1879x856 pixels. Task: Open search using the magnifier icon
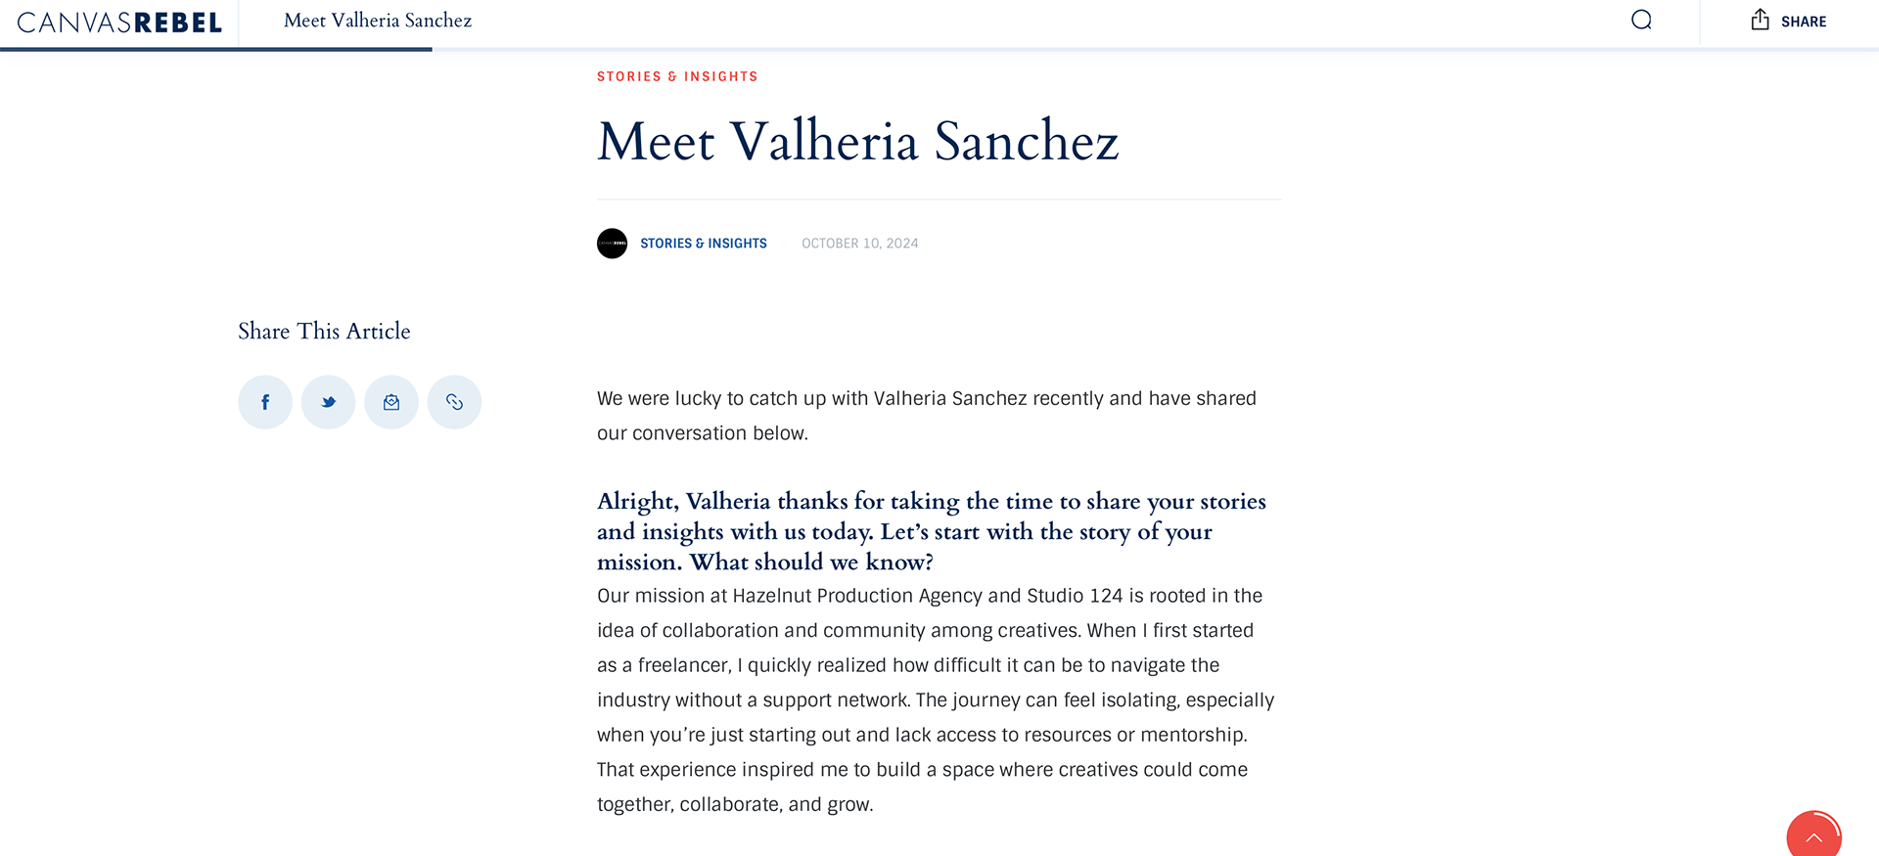(x=1641, y=21)
